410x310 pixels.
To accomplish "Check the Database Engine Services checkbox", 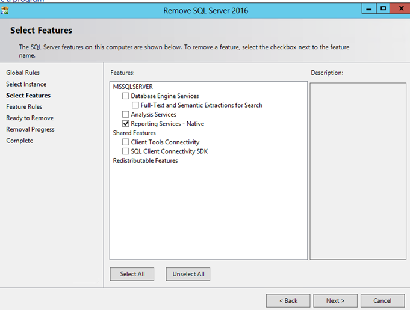I will pos(125,96).
